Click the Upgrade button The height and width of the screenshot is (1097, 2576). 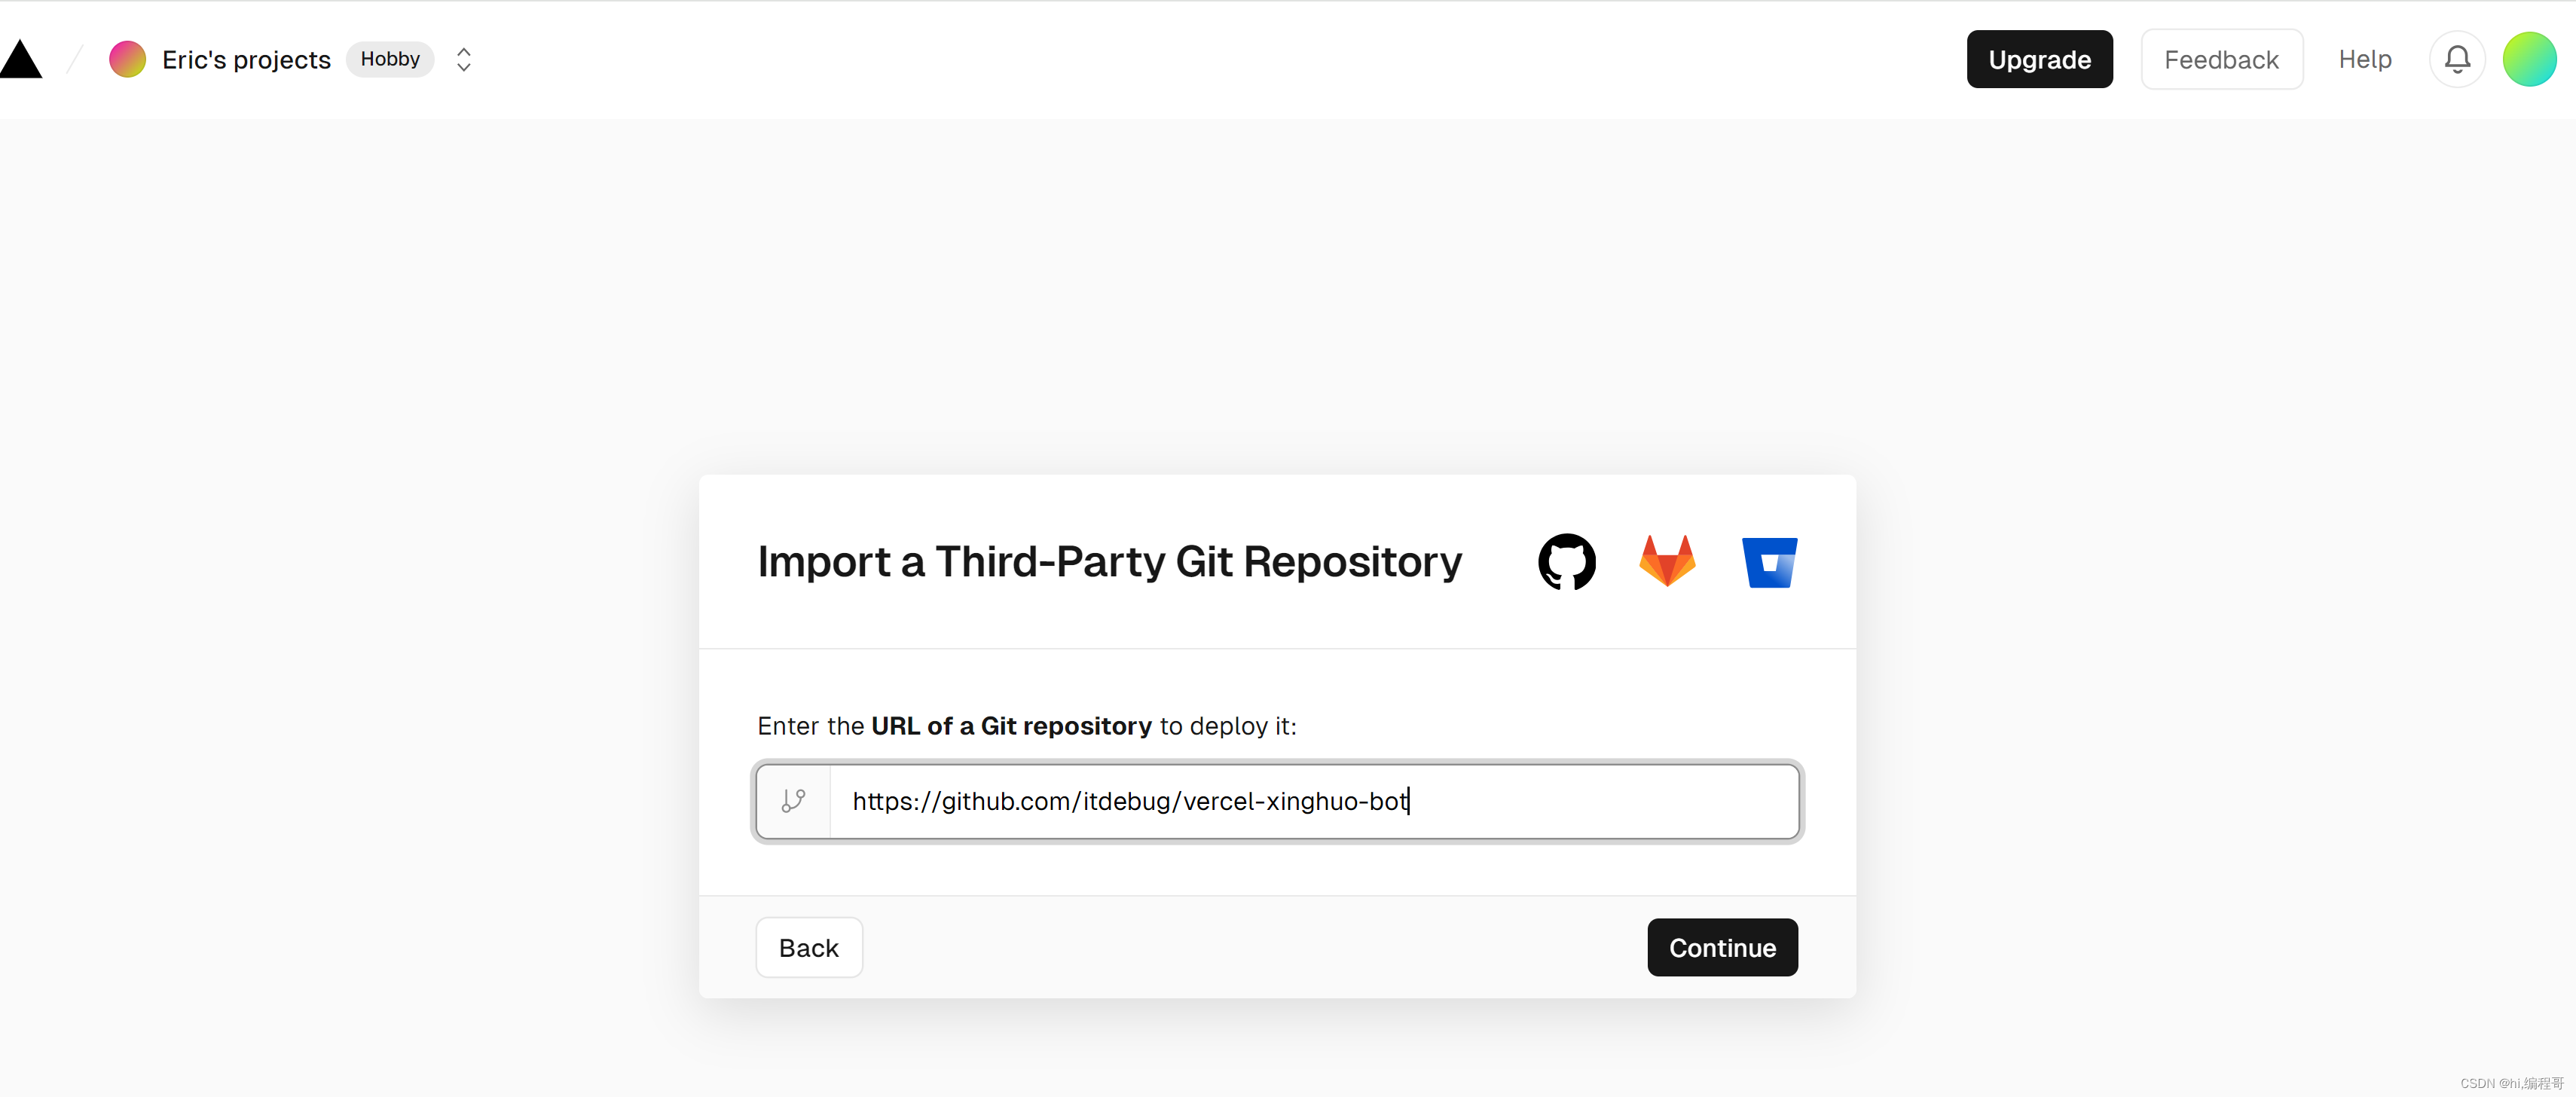(x=2039, y=60)
